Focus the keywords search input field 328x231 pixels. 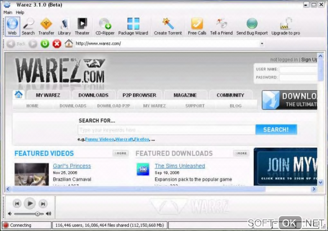(x=167, y=130)
